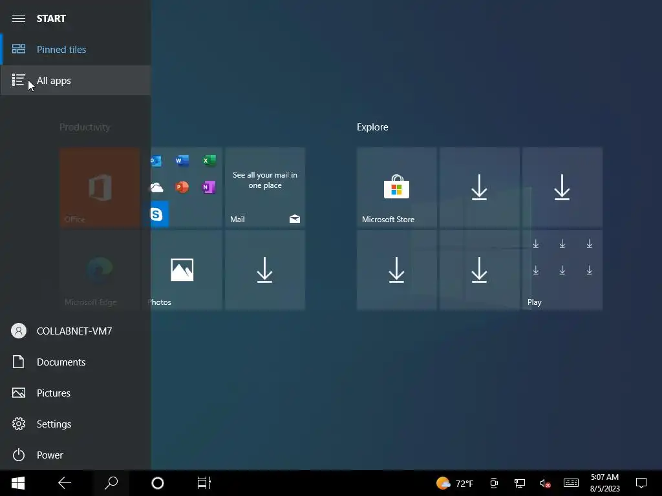662x496 pixels.
Task: Click the Explore group header
Action: click(x=372, y=127)
